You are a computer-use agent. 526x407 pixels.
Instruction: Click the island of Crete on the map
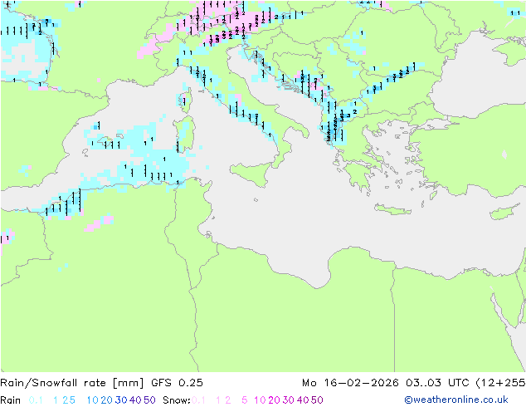pos(392,209)
